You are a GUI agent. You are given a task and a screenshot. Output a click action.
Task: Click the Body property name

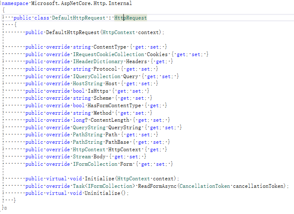(x=100, y=157)
